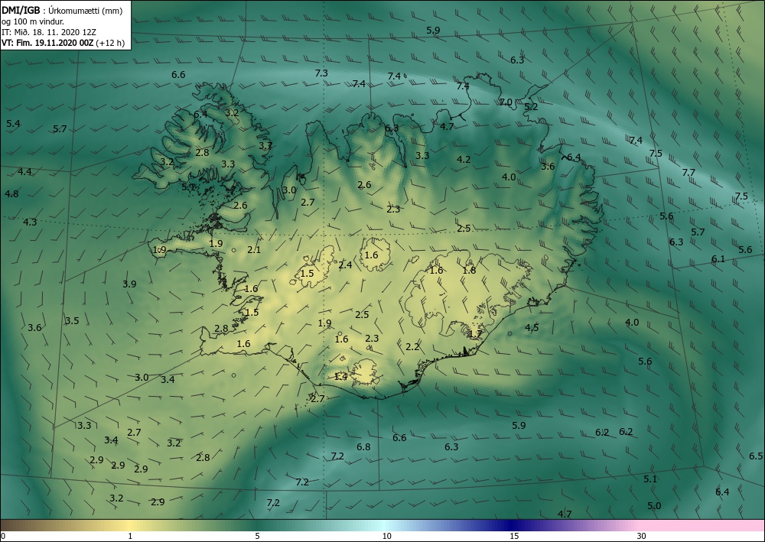Click the 3.9 precipitation value
The height and width of the screenshot is (542, 765).
129,284
